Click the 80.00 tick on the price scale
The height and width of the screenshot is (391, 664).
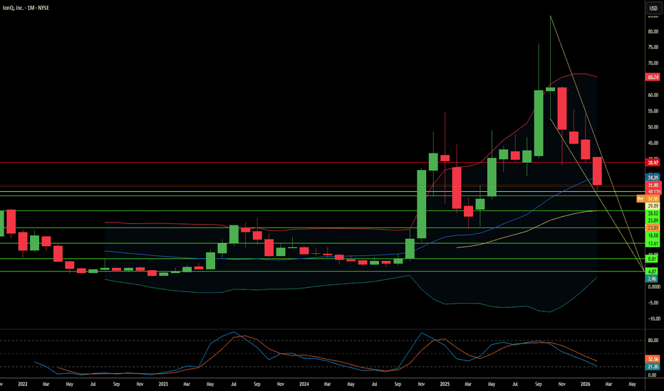[x=653, y=31]
